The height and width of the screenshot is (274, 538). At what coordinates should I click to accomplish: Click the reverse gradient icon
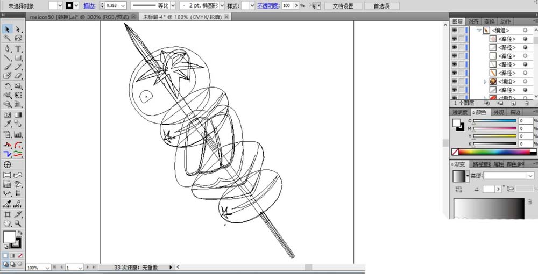pos(459,189)
